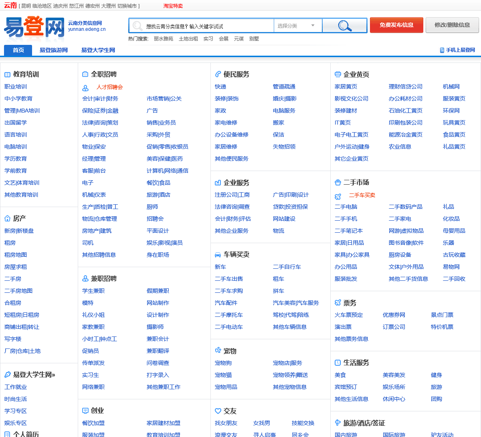Image resolution: width=481 pixels, height=437 pixels.
Task: Click hot search term 土地出租
Action: [x=188, y=39]
